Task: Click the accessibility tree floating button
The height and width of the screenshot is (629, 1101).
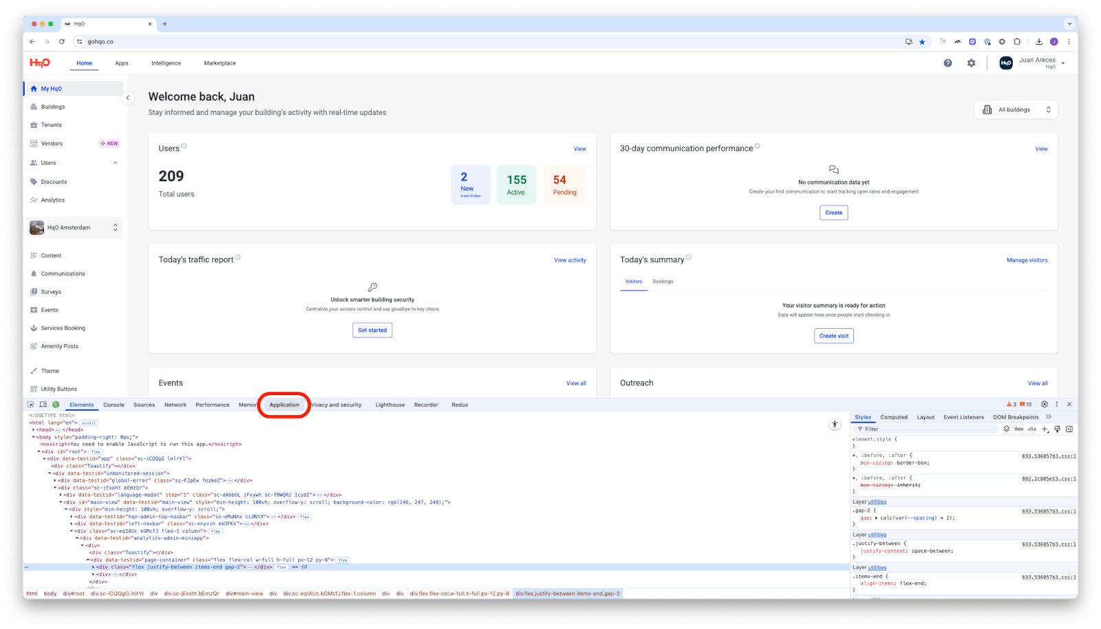Action: tap(835, 425)
